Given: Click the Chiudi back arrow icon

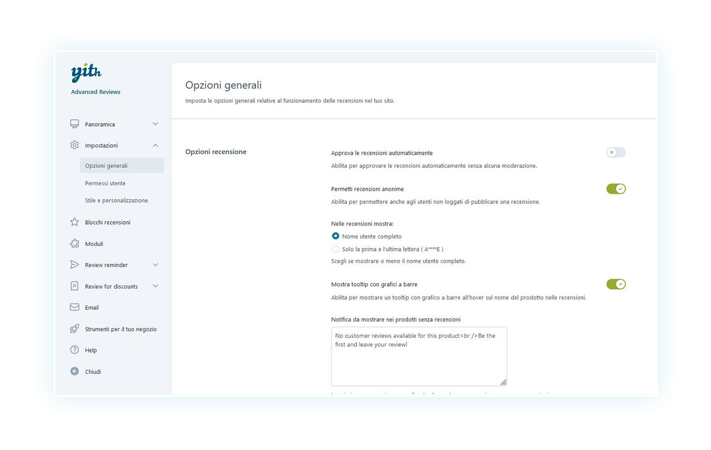Looking at the screenshot, I should click(74, 372).
